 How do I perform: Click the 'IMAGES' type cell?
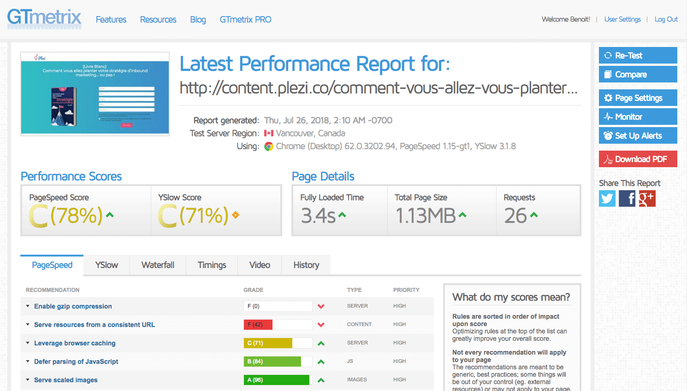(357, 380)
